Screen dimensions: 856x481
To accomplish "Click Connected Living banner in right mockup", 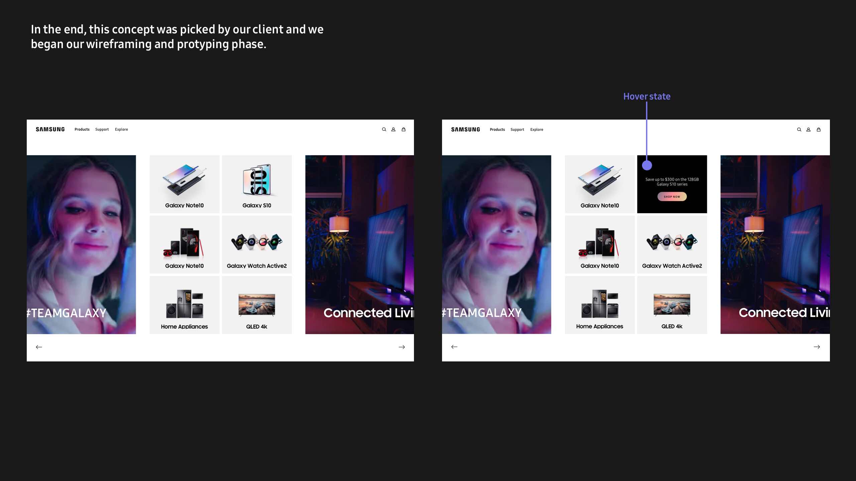I will [x=775, y=245].
